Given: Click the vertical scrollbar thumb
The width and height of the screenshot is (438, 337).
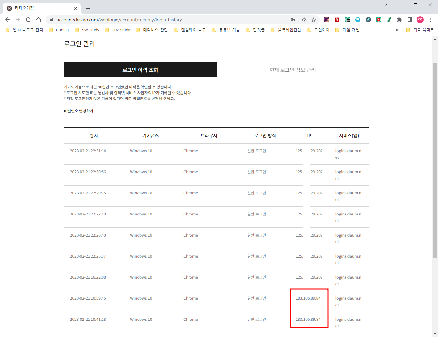Looking at the screenshot, I should (x=435, y=160).
